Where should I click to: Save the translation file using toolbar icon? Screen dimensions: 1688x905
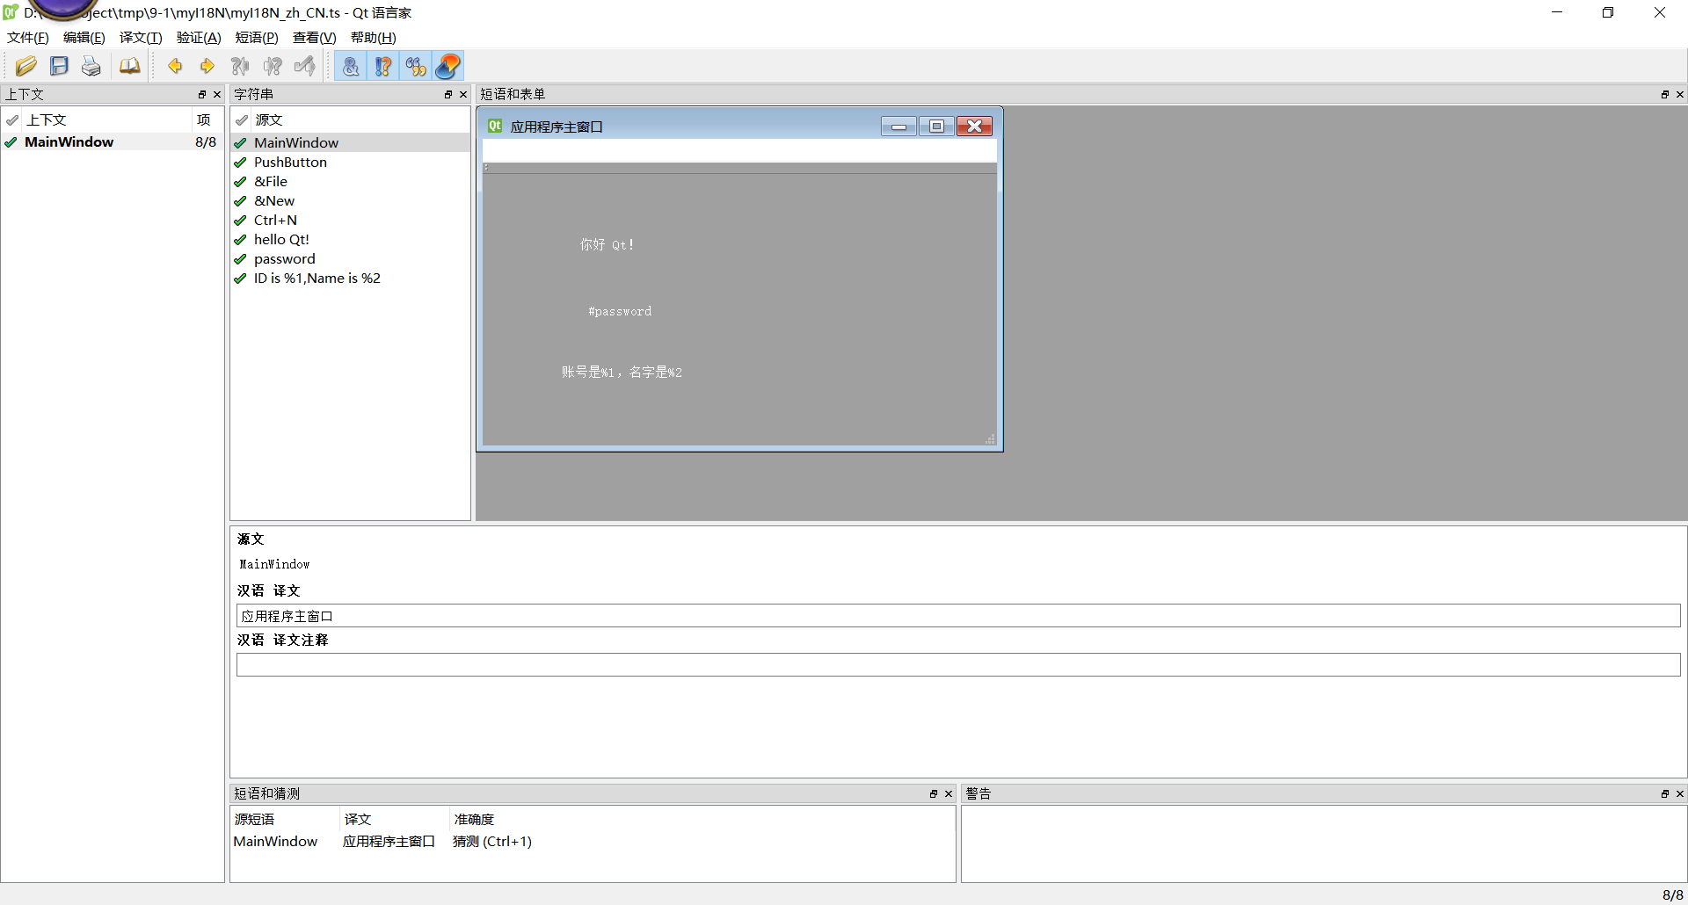pyautogui.click(x=58, y=66)
